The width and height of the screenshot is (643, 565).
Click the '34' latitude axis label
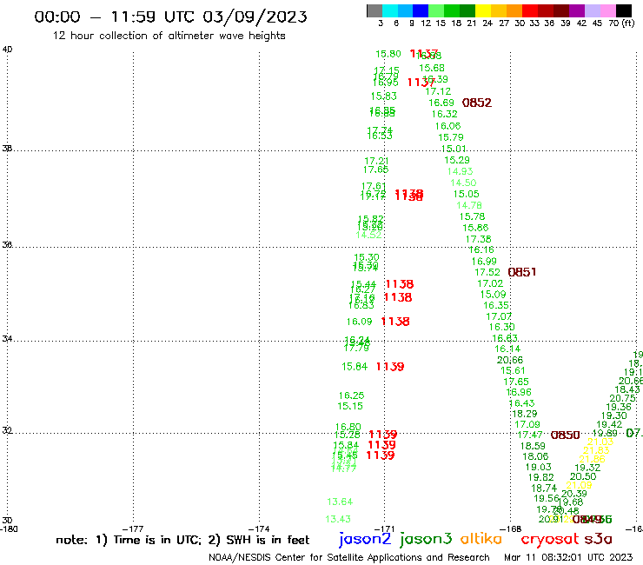pyautogui.click(x=7, y=339)
